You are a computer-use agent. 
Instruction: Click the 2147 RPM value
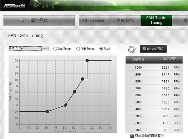[165, 74]
